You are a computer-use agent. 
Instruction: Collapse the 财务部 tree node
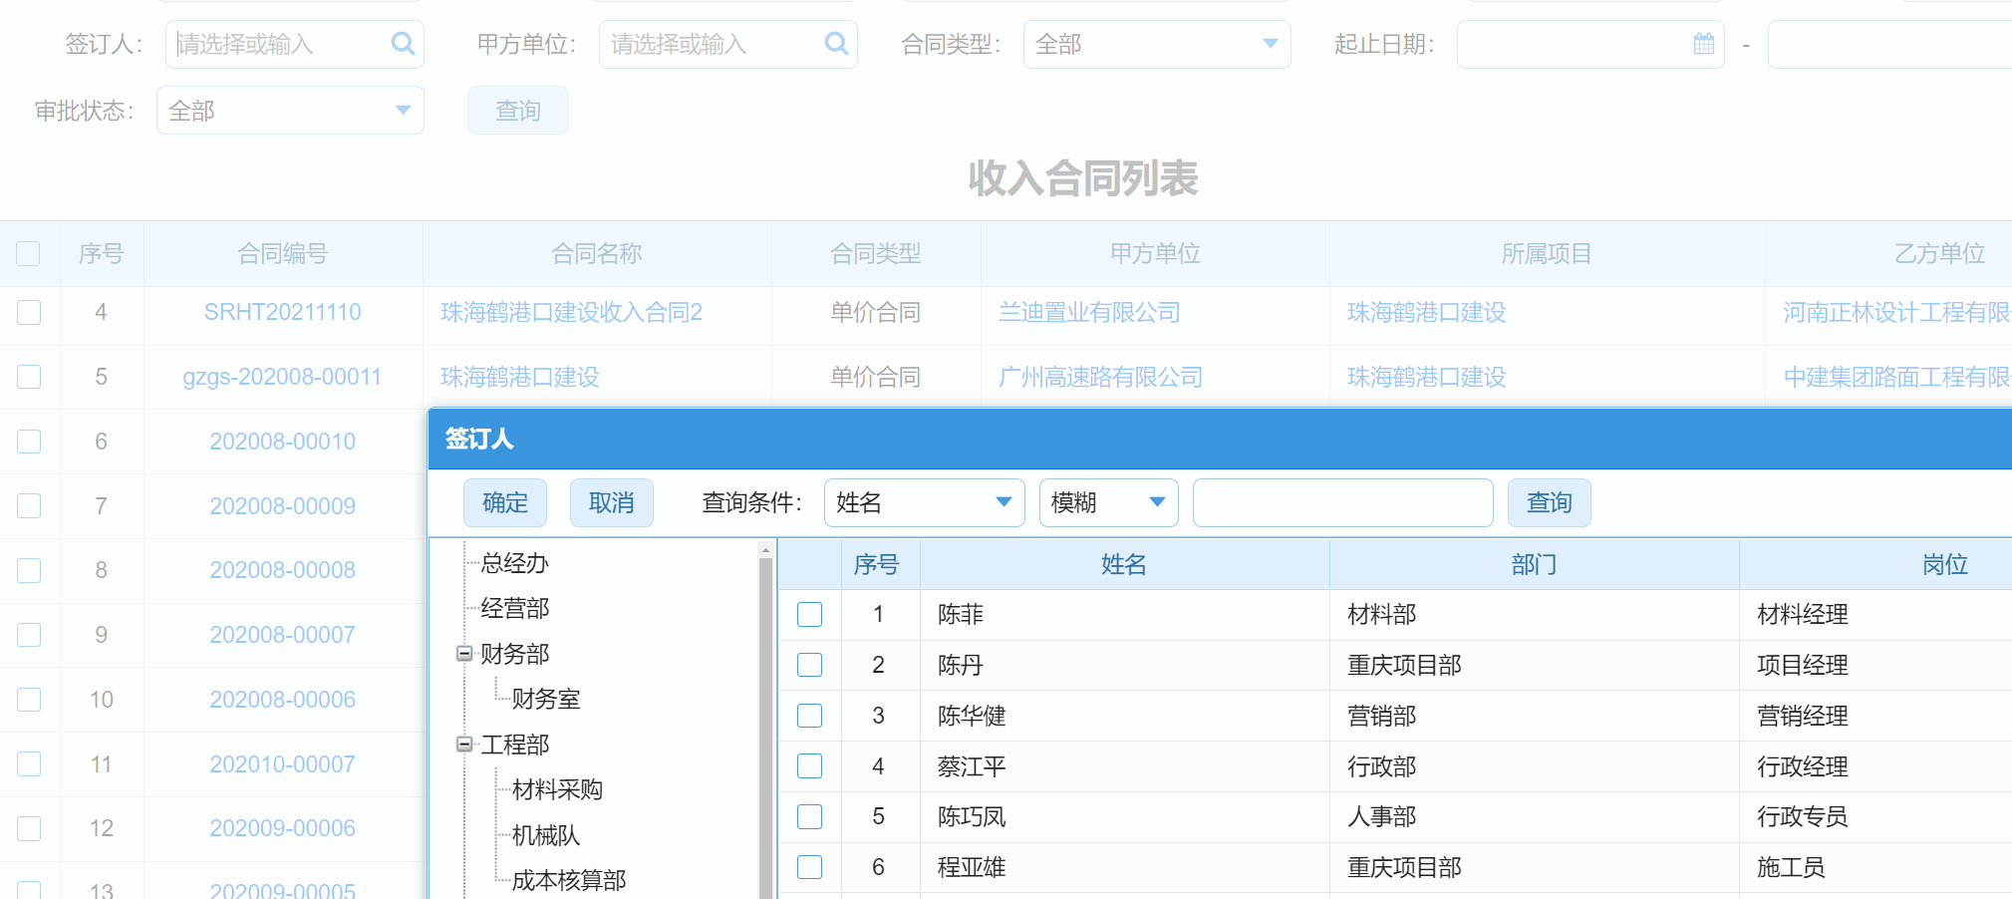(464, 654)
